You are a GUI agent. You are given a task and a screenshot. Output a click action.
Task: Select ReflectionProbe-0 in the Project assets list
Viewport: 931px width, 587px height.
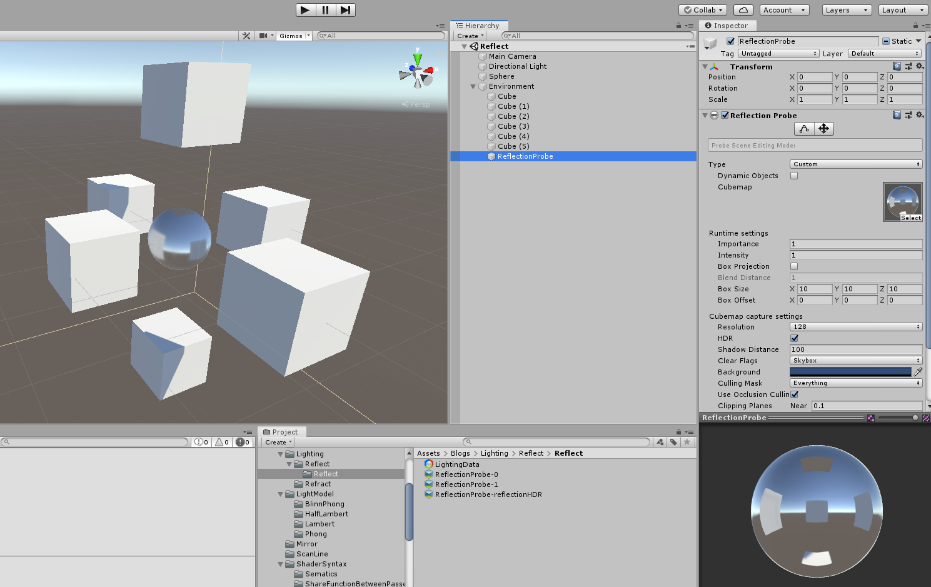[x=465, y=474]
